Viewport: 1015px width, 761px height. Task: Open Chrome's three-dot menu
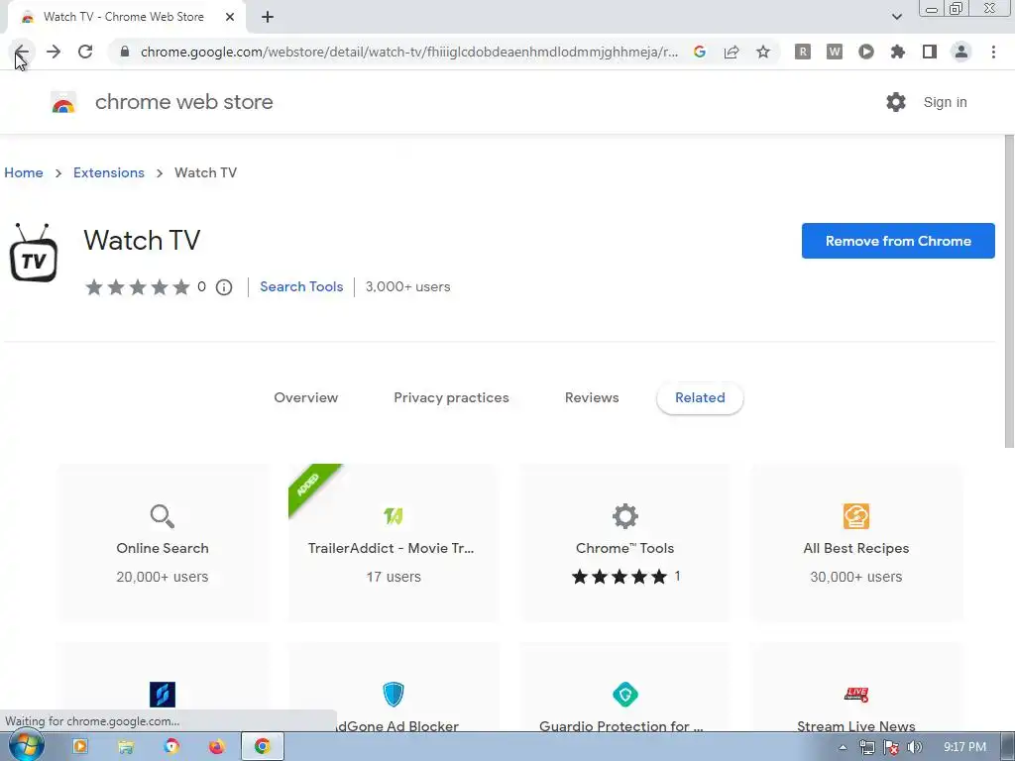993,52
